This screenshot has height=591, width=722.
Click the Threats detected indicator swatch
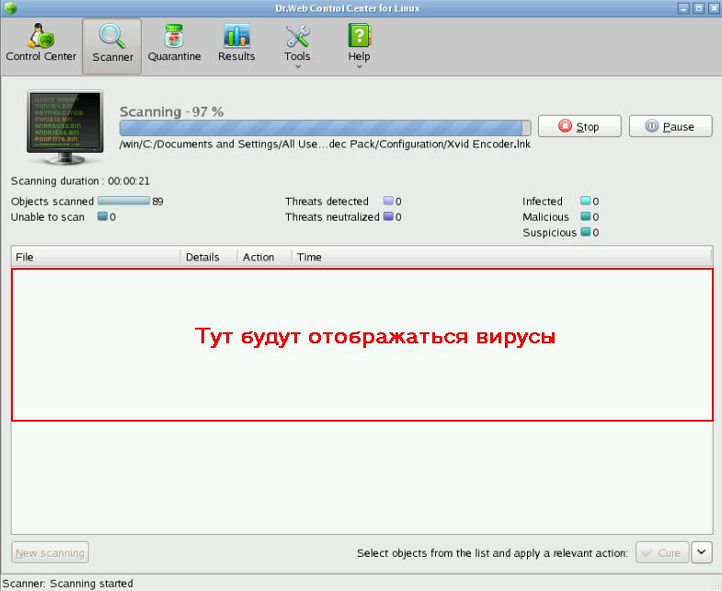click(x=388, y=201)
